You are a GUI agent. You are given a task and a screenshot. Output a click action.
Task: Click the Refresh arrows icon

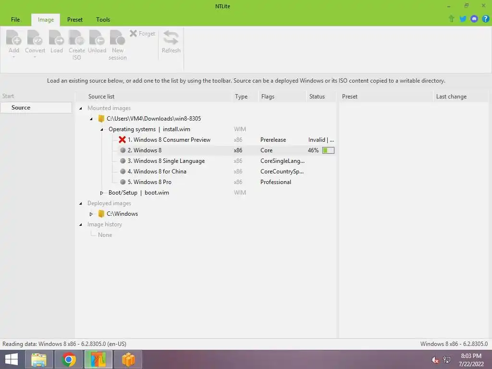(x=171, y=37)
